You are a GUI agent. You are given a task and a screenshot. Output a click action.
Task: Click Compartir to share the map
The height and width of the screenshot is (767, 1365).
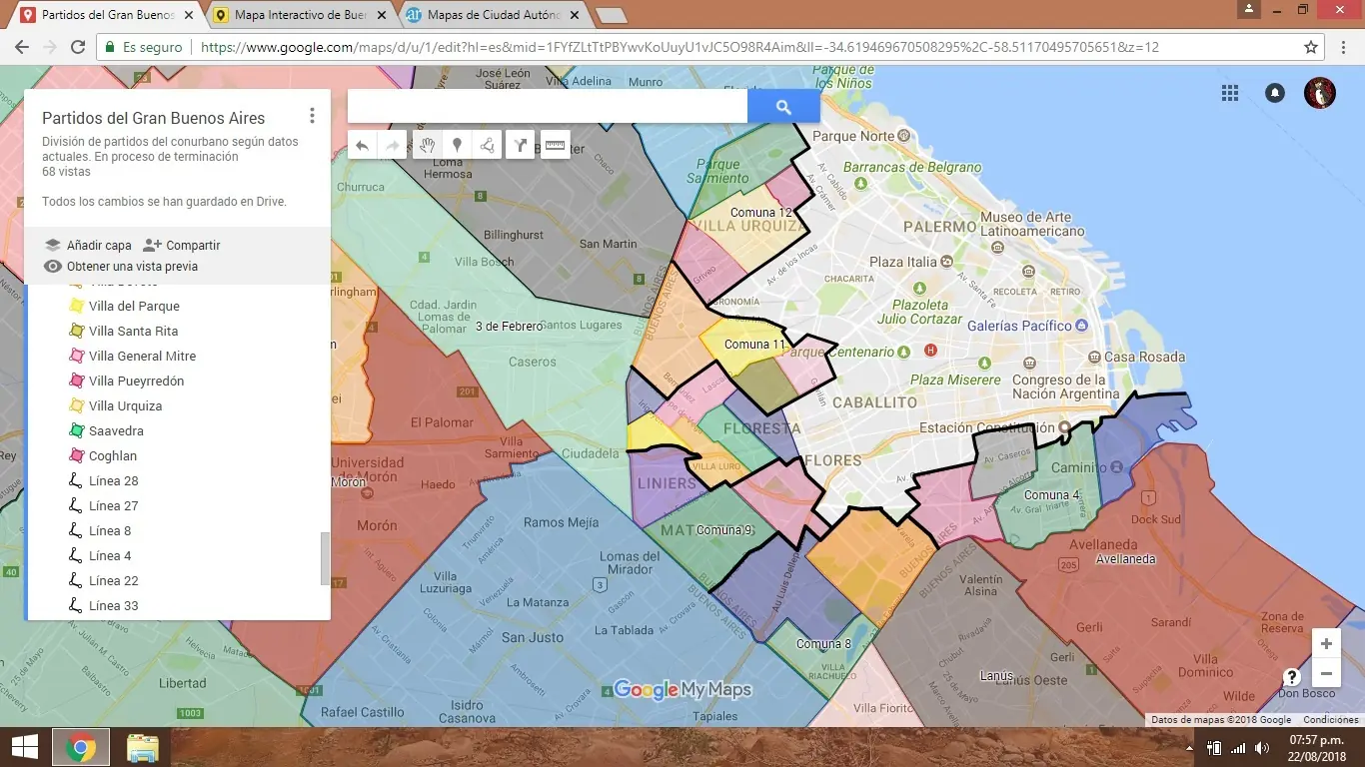[182, 245]
